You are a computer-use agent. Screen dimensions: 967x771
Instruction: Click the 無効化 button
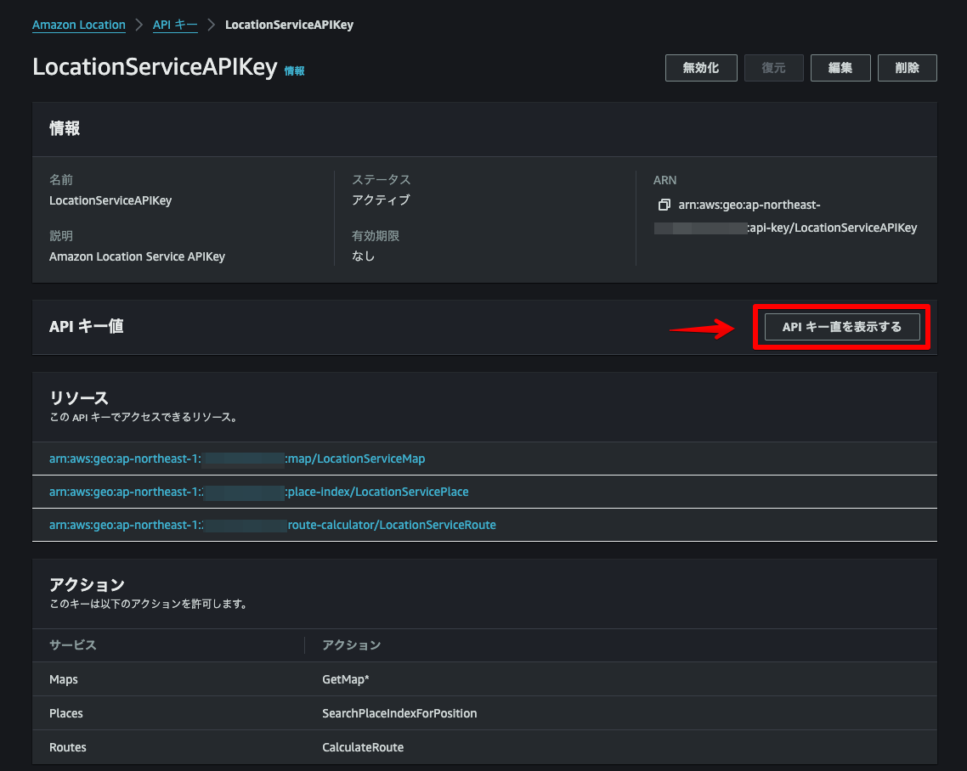[701, 68]
